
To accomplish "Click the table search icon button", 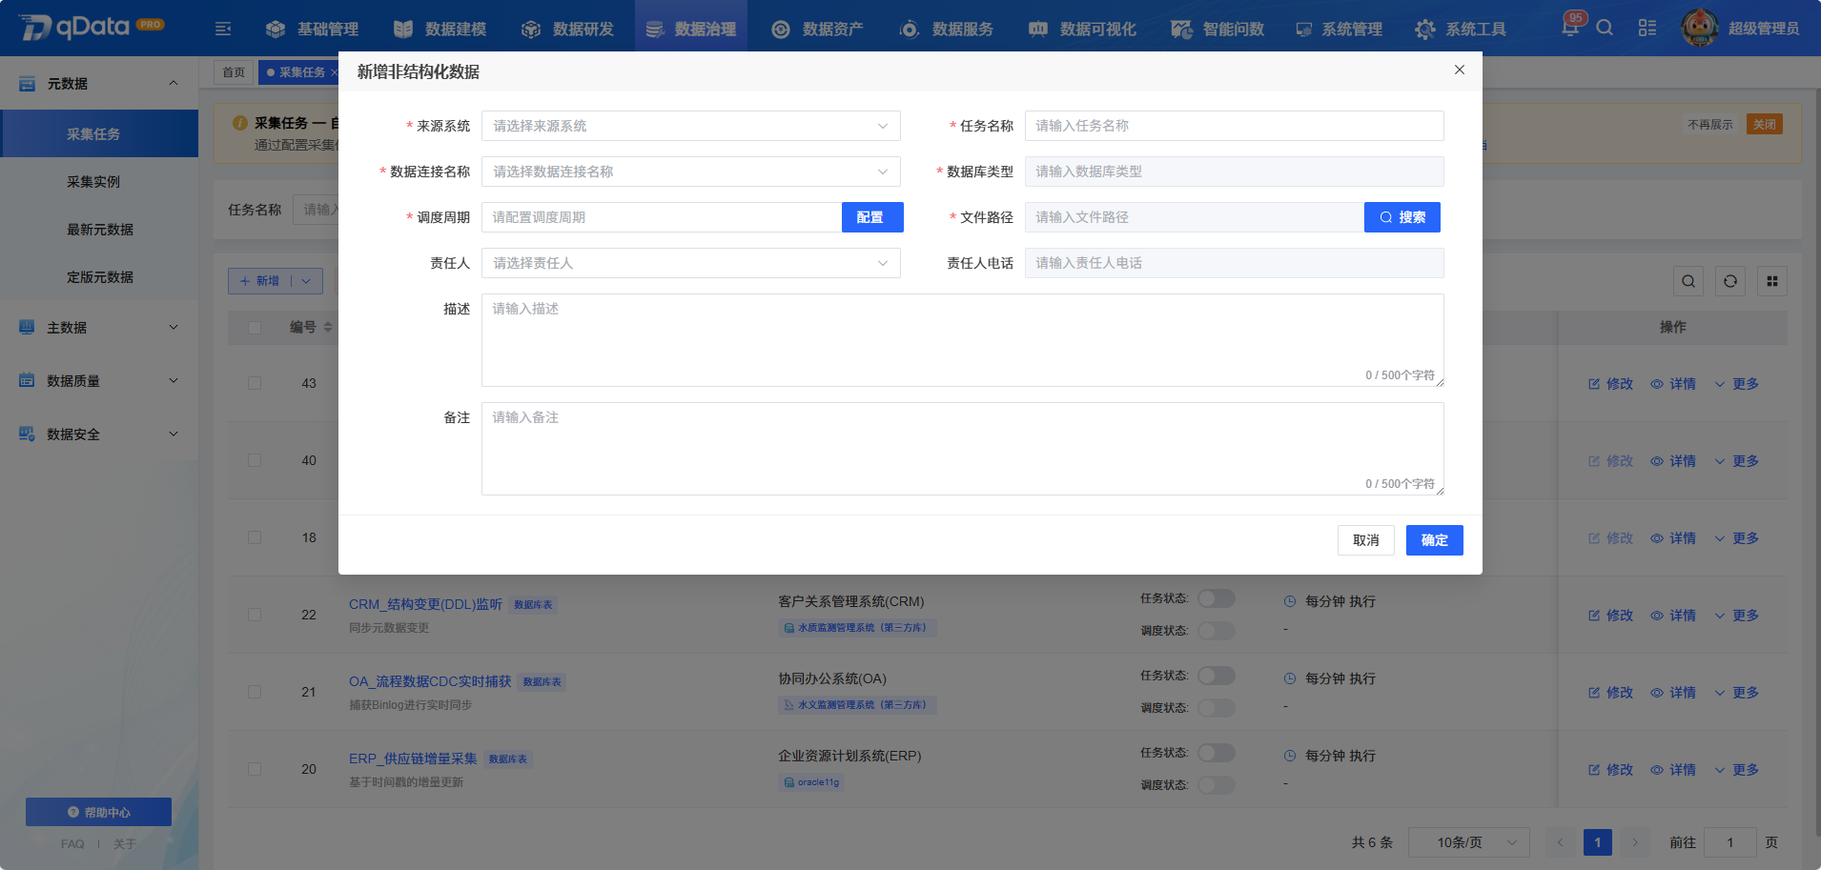I will 1688,281.
